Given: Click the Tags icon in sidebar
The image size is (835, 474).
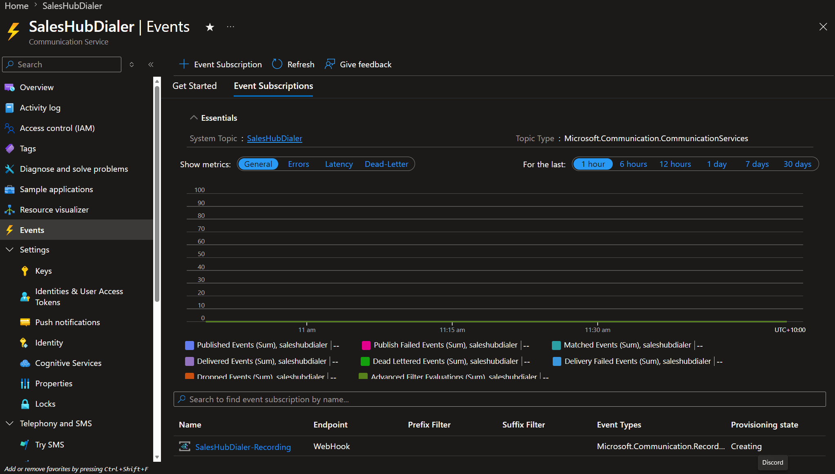Looking at the screenshot, I should click(x=9, y=148).
